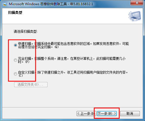Click the (C) shortcut hint under custom scan
145x121 pixels.
pyautogui.click(x=21, y=76)
